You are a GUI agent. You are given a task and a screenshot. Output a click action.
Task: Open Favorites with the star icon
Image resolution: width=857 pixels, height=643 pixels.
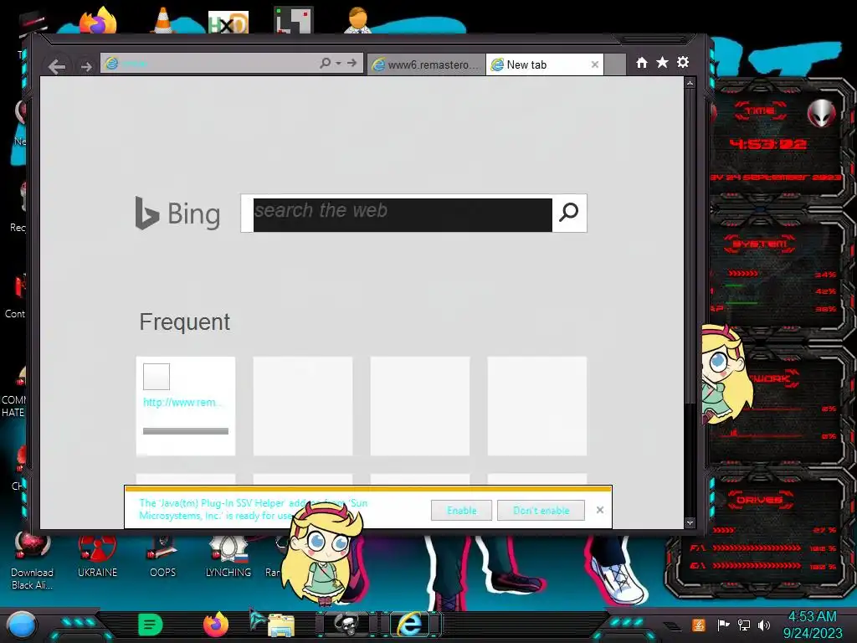662,62
